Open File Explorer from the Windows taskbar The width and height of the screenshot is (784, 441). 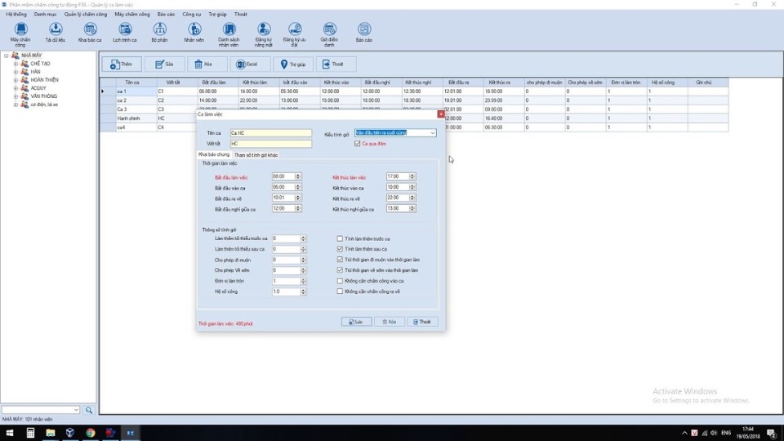pyautogui.click(x=50, y=433)
